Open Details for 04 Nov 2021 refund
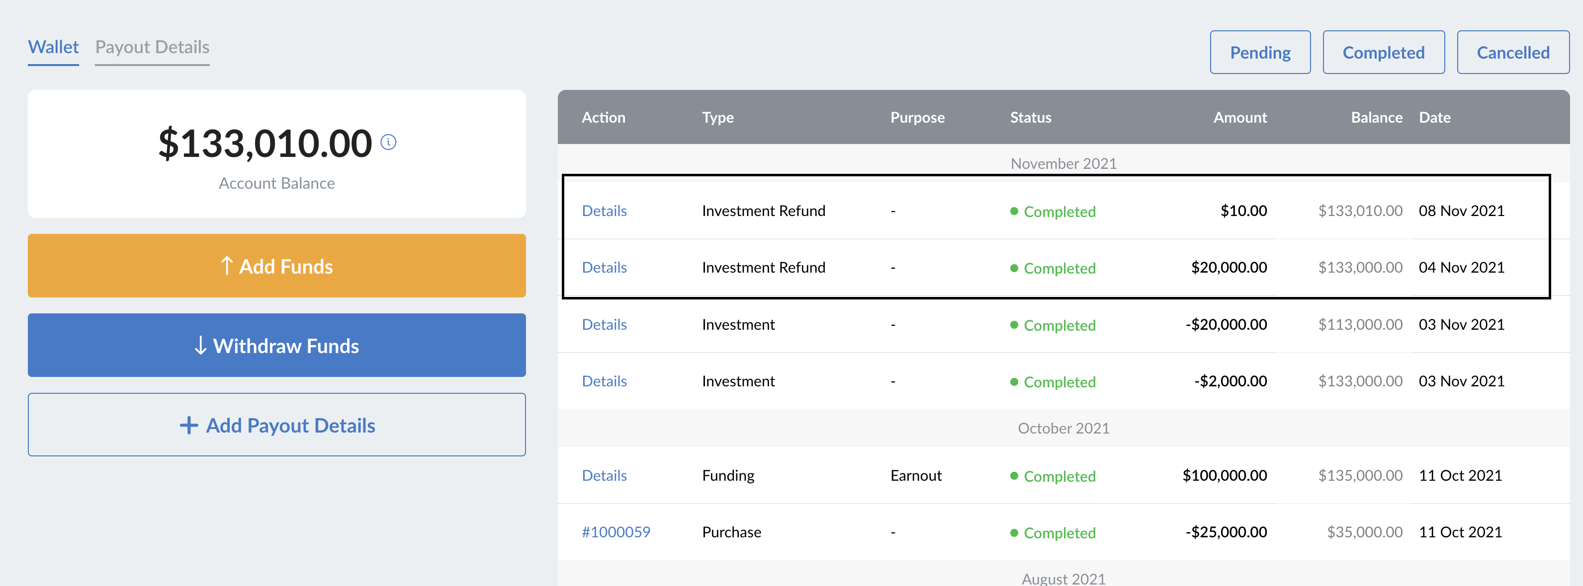 [x=604, y=268]
